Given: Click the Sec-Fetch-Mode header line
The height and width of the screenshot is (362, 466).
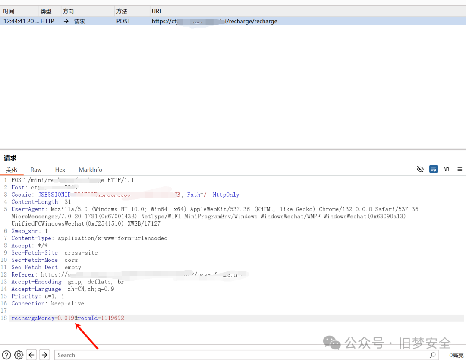Looking at the screenshot, I should pos(44,260).
